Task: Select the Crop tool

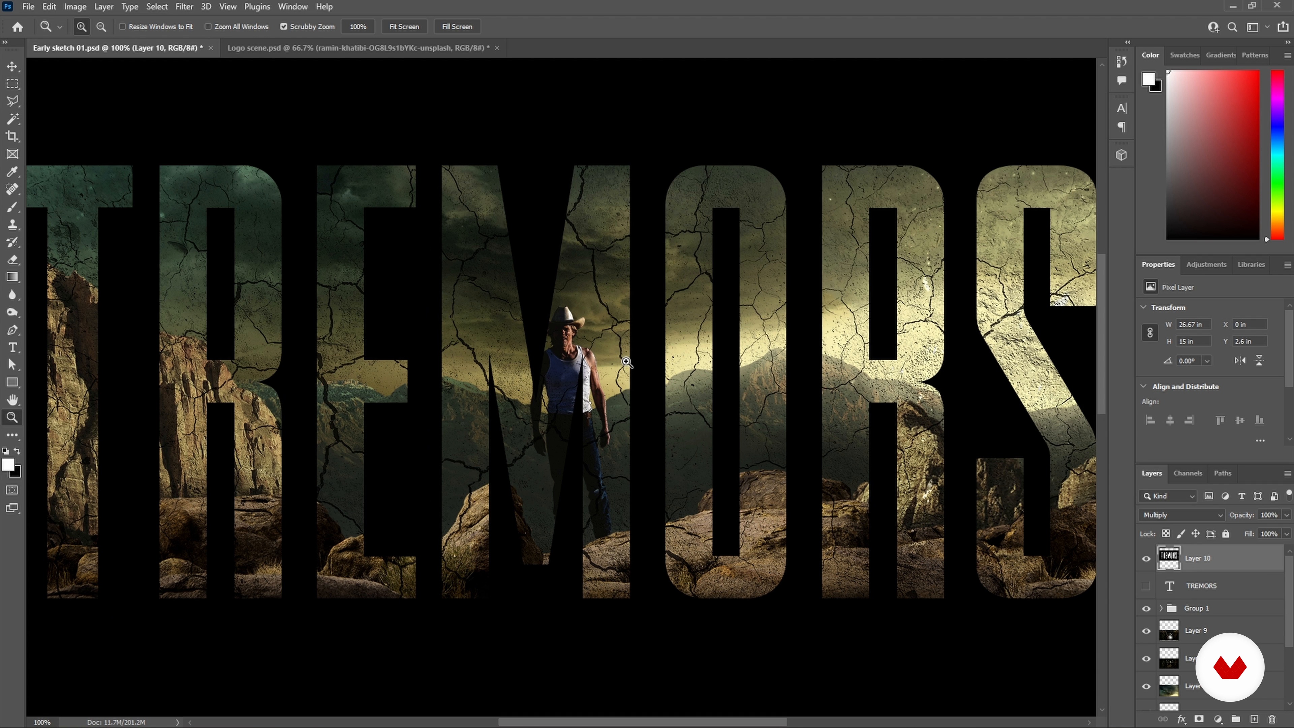Action: pyautogui.click(x=12, y=136)
